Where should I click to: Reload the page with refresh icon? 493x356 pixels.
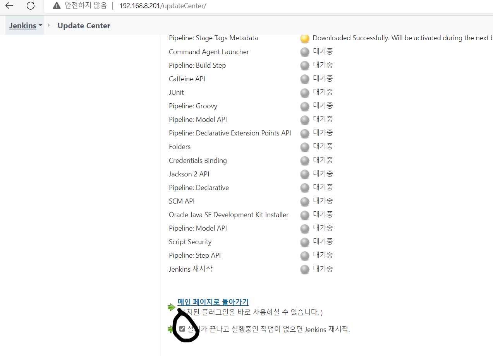coord(31,6)
